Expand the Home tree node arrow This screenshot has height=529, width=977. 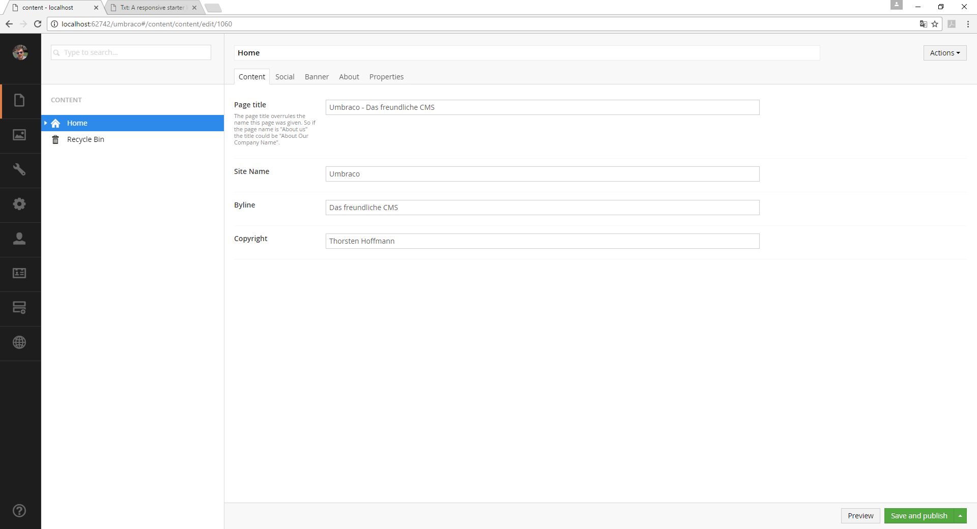click(x=46, y=123)
